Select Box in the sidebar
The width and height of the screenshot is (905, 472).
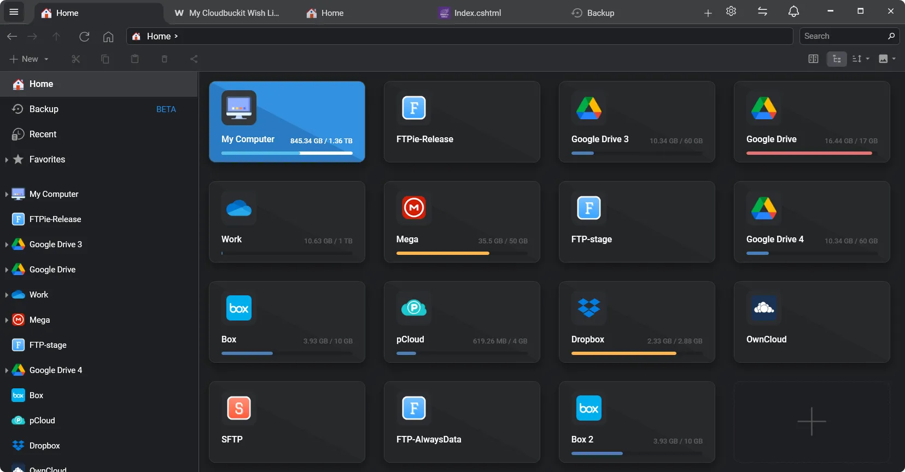(98, 395)
